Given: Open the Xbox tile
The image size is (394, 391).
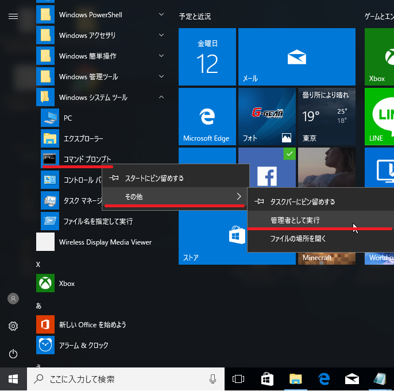Looking at the screenshot, I should pyautogui.click(x=380, y=57).
